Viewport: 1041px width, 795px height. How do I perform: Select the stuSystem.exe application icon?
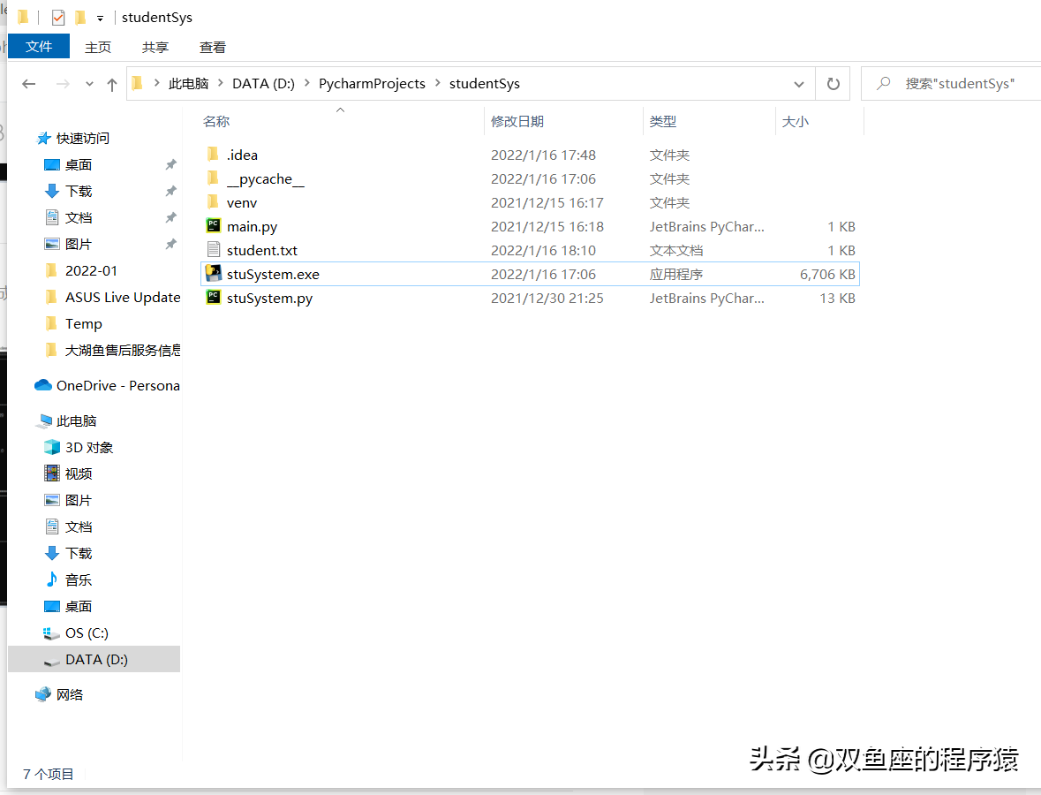(213, 273)
